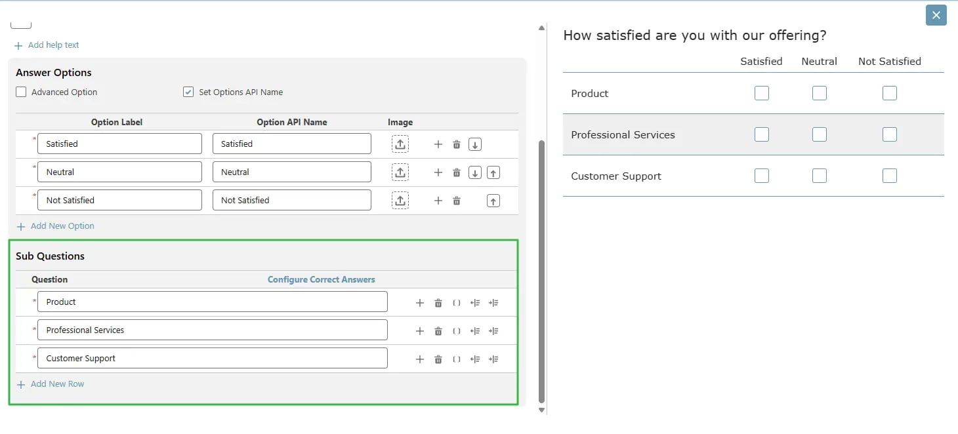Add a row after Professional Services sub question
Image resolution: width=958 pixels, height=434 pixels.
point(420,331)
